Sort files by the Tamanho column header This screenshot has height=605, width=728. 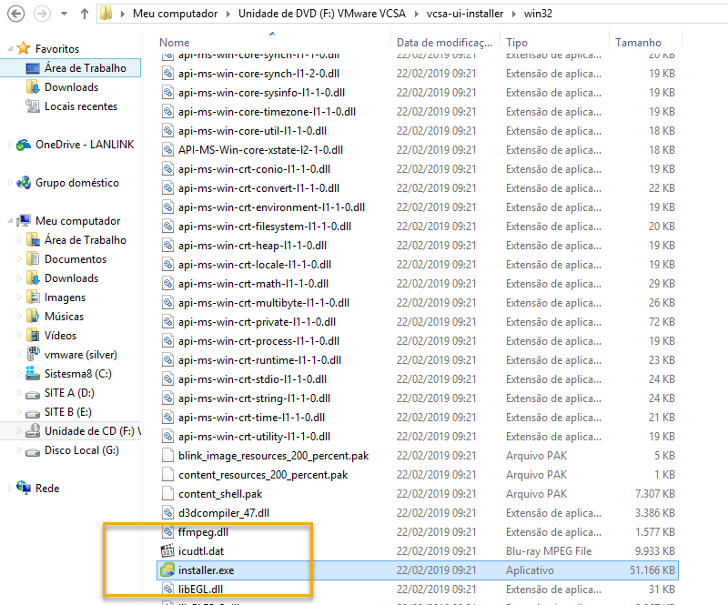[x=638, y=43]
